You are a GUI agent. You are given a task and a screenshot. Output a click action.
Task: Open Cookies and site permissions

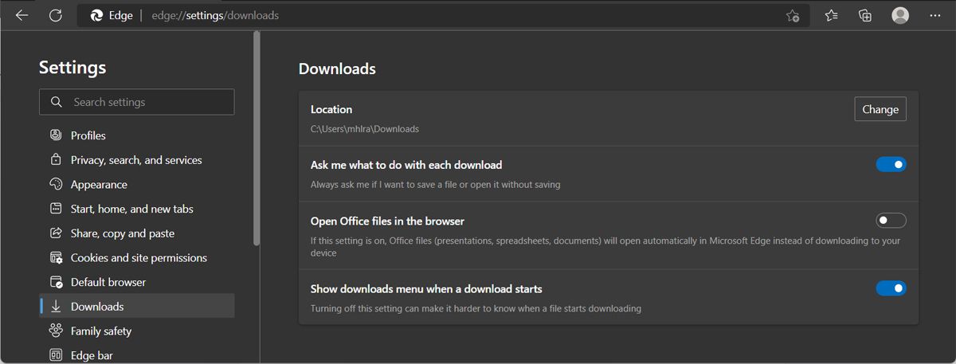point(139,258)
